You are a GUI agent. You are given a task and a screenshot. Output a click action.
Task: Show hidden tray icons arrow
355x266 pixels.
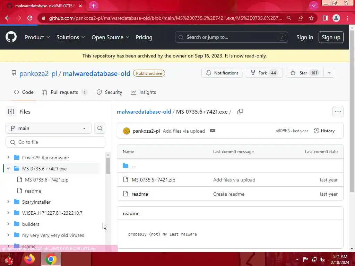pyautogui.click(x=297, y=259)
